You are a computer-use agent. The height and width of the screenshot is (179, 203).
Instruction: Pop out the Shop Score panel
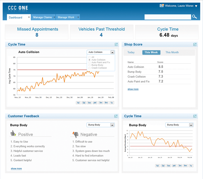pyautogui.click(x=195, y=44)
